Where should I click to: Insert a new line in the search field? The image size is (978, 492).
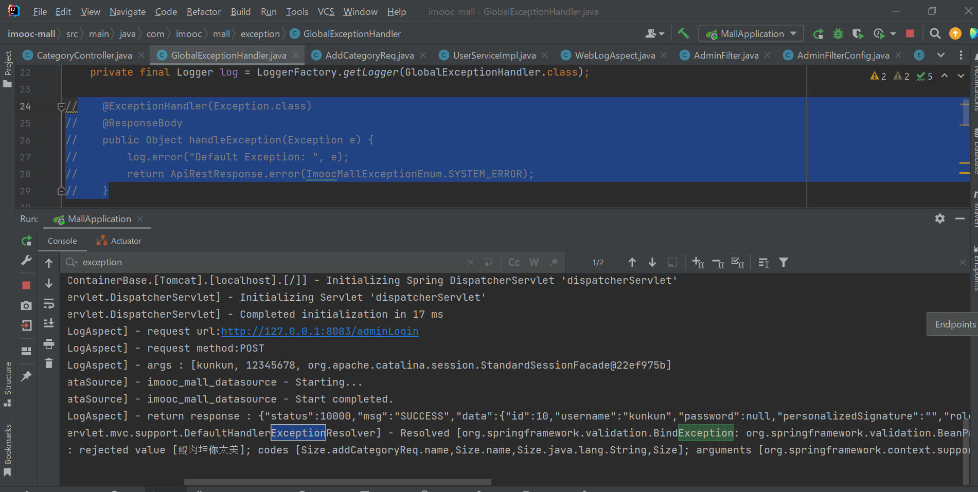tap(488, 262)
